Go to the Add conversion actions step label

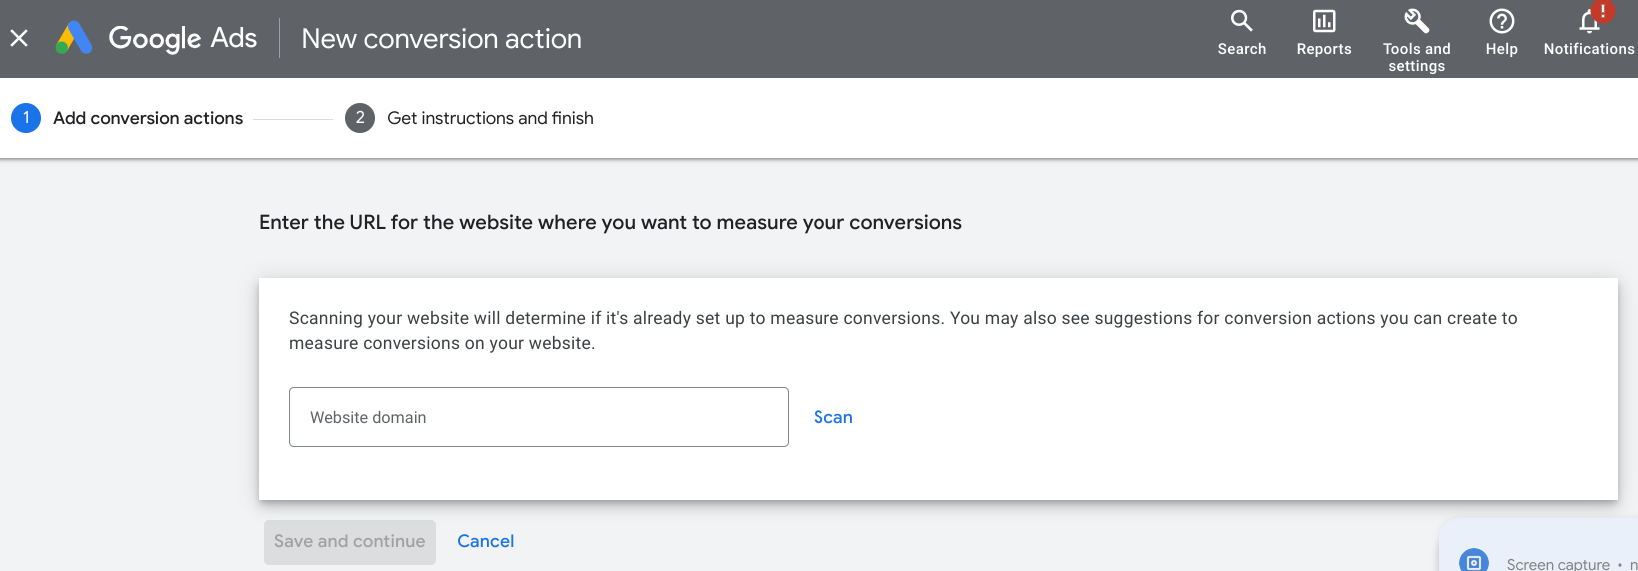pos(148,118)
